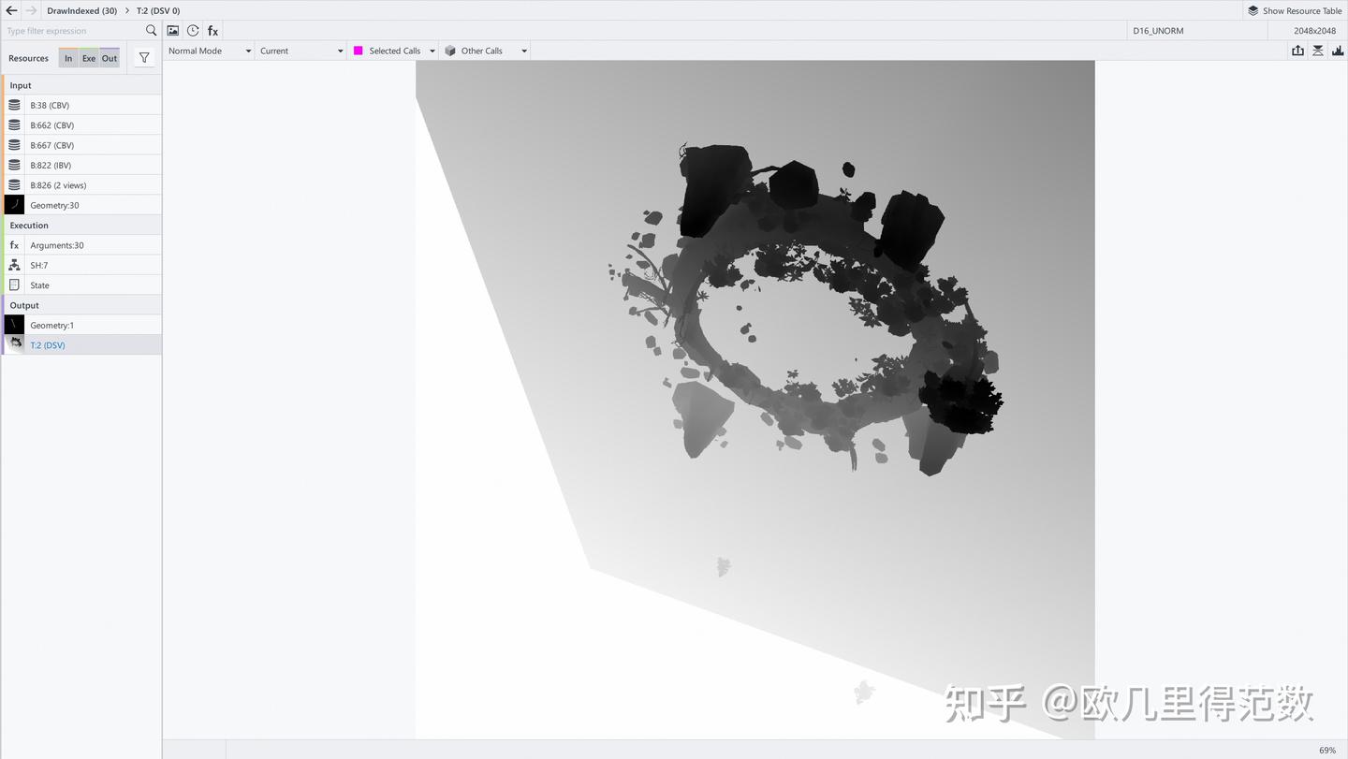Image resolution: width=1348 pixels, height=759 pixels.
Task: Click the T:2 (DSV) thumbnail
Action: pyautogui.click(x=14, y=345)
